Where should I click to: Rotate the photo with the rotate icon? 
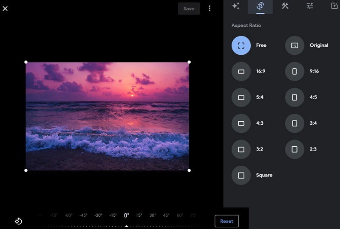pyautogui.click(x=18, y=221)
